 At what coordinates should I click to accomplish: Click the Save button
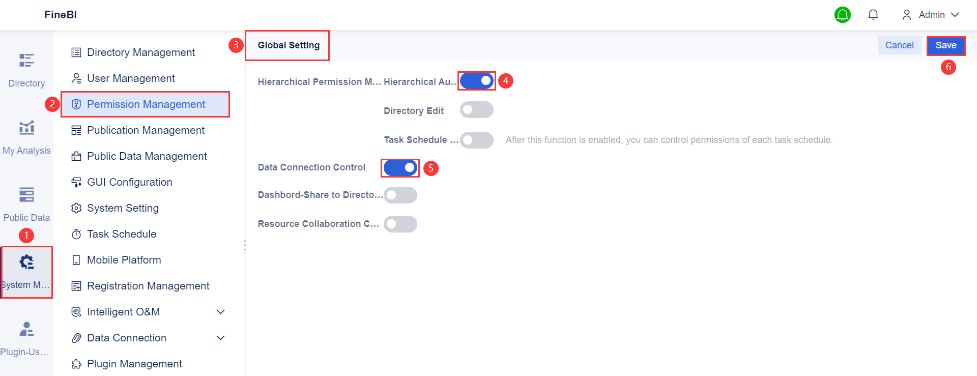click(946, 45)
